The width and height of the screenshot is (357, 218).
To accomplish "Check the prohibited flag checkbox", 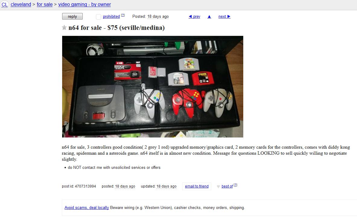I will [x=98, y=17].
